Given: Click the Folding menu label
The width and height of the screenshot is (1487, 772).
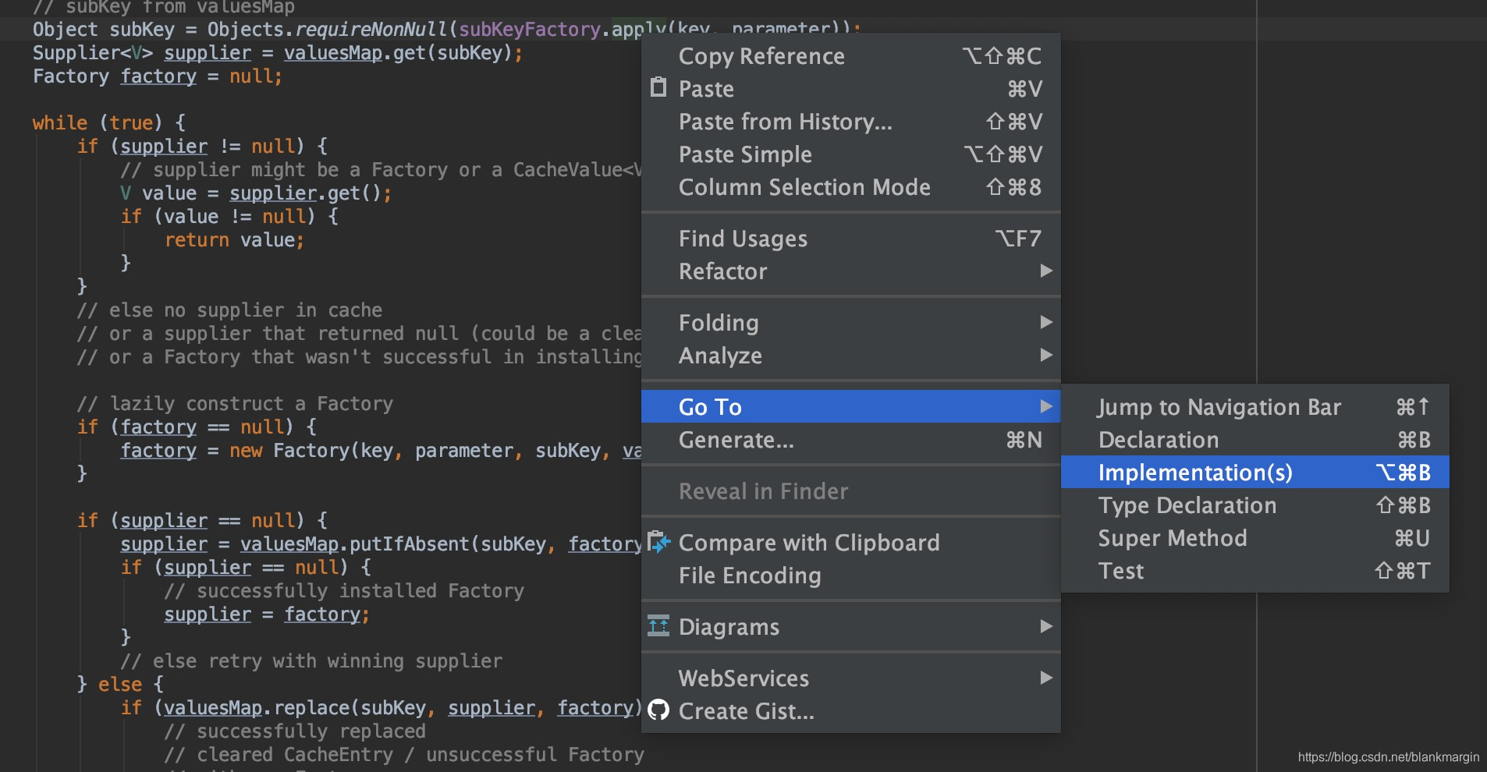Looking at the screenshot, I should pyautogui.click(x=719, y=323).
